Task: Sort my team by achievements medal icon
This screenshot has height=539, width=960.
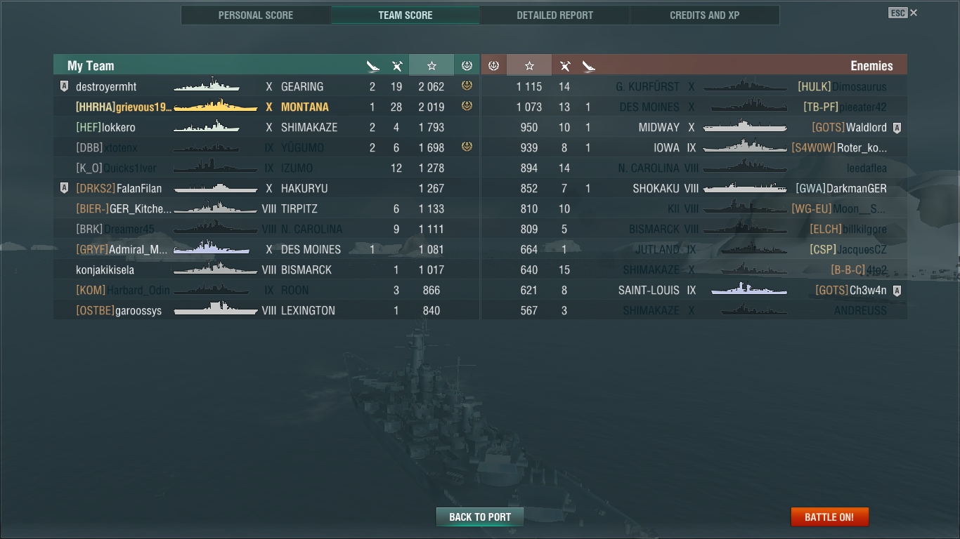Action: [x=467, y=65]
